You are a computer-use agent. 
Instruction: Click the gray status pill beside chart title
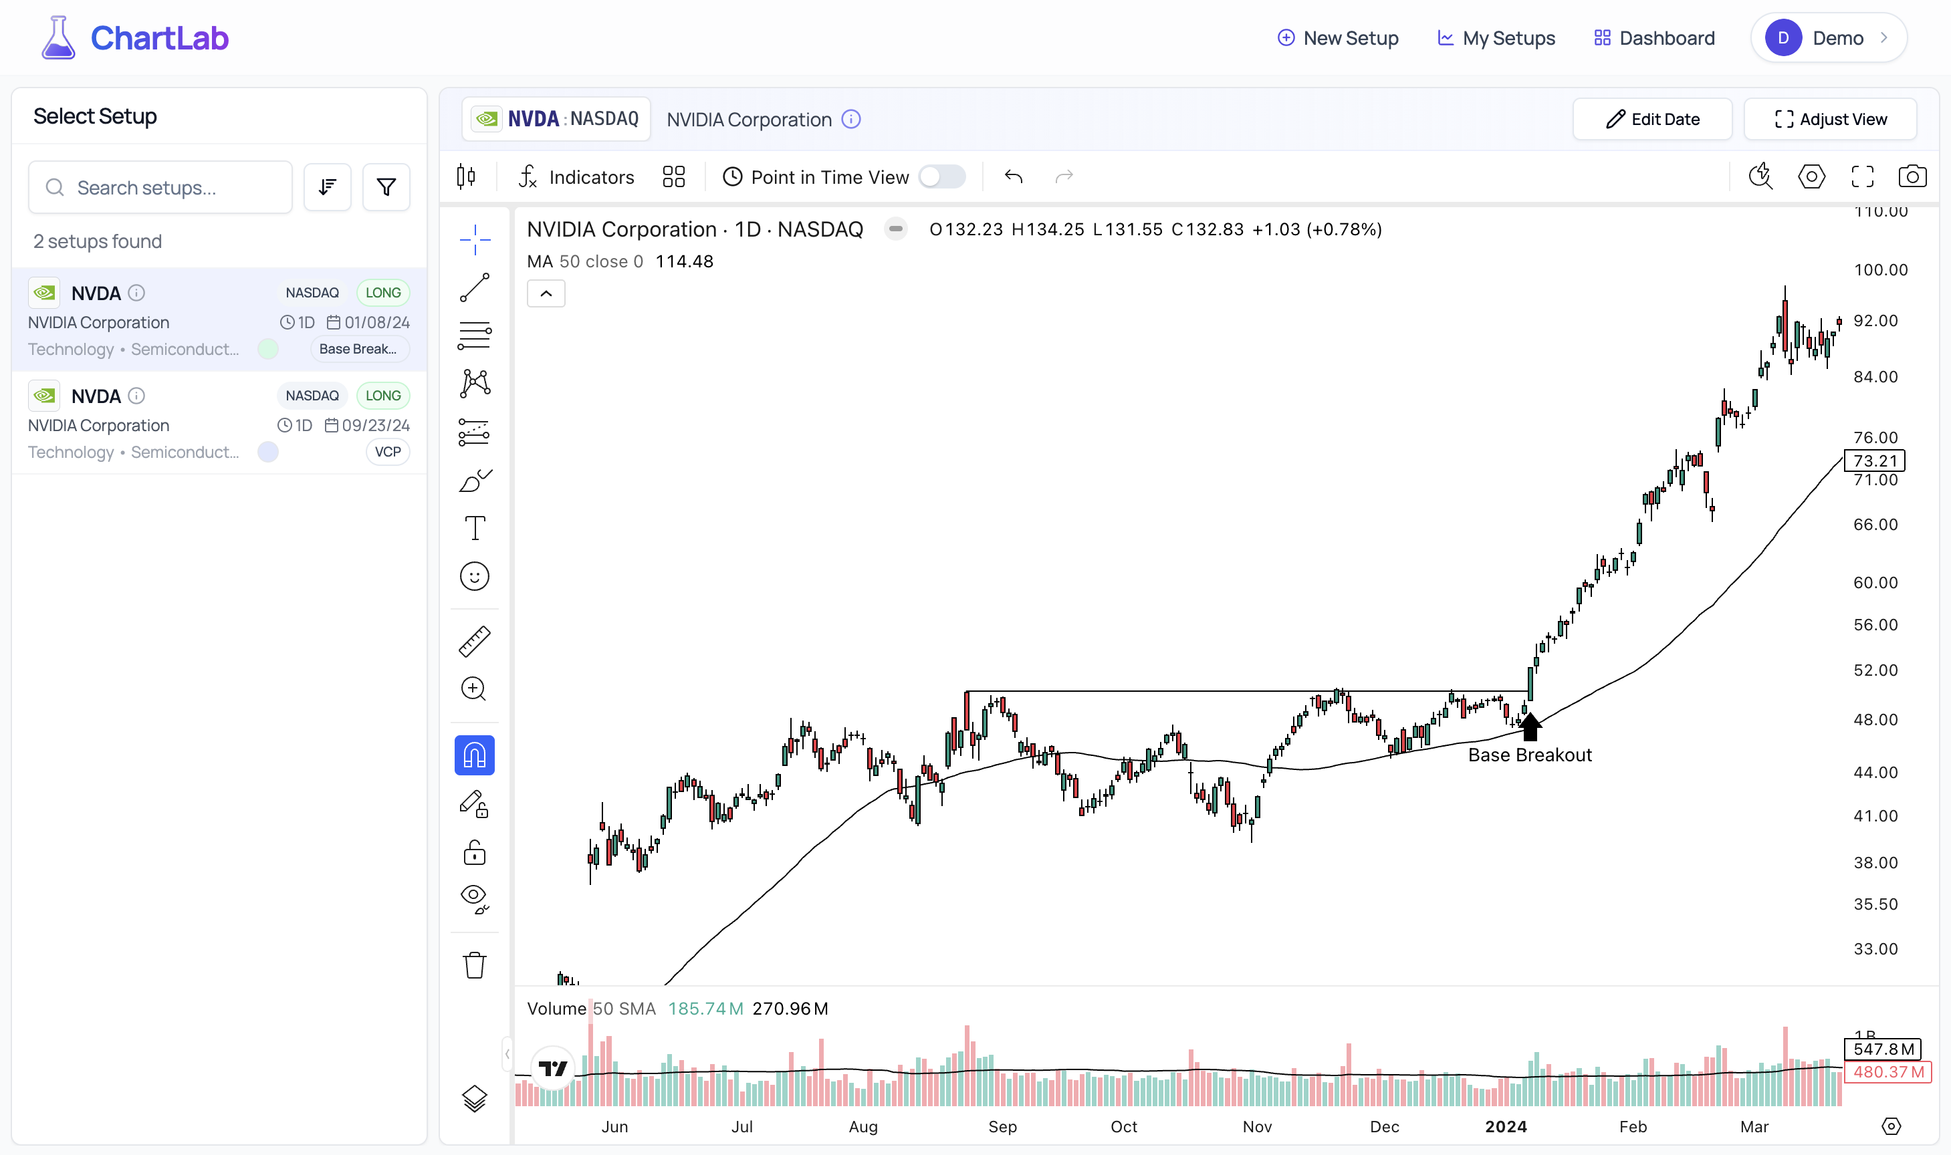[x=896, y=229]
